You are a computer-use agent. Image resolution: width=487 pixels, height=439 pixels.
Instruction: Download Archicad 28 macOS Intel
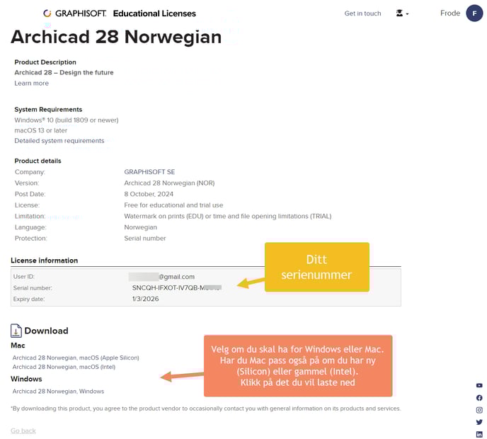pos(64,367)
